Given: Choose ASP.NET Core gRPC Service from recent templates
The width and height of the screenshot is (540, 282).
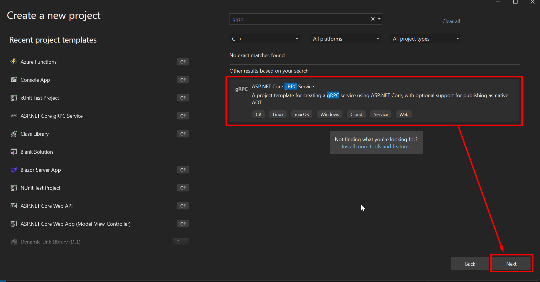Looking at the screenshot, I should click(52, 116).
